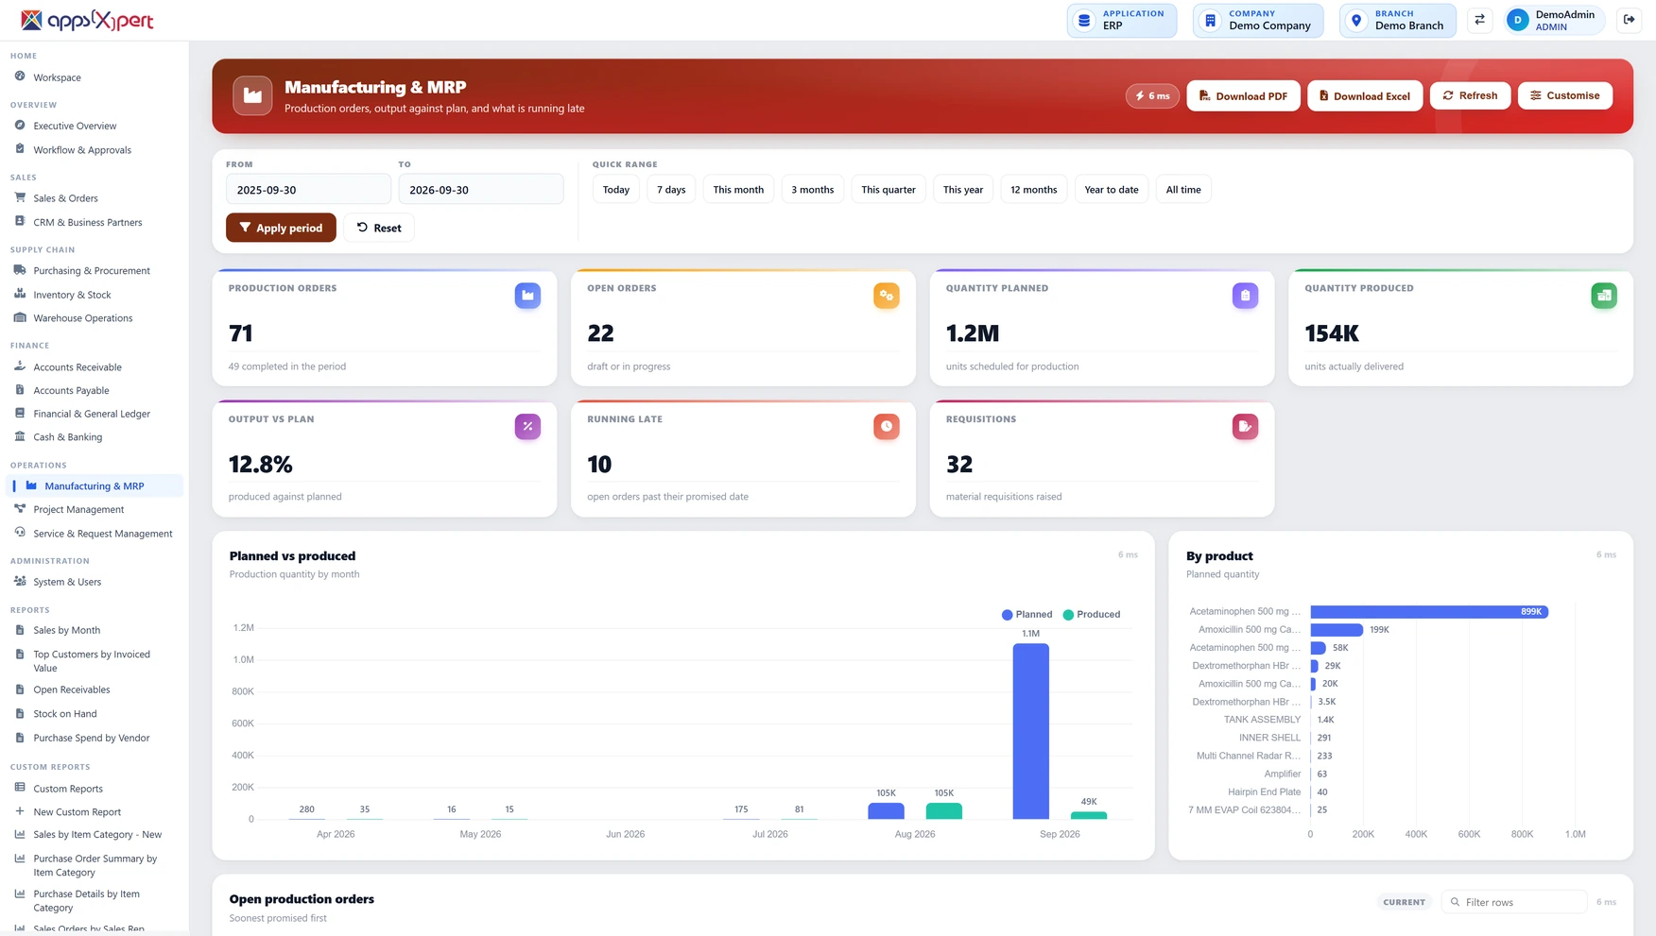Focus the Filter rows search box
Viewport: 1656px width, 936px height.
point(1514,902)
